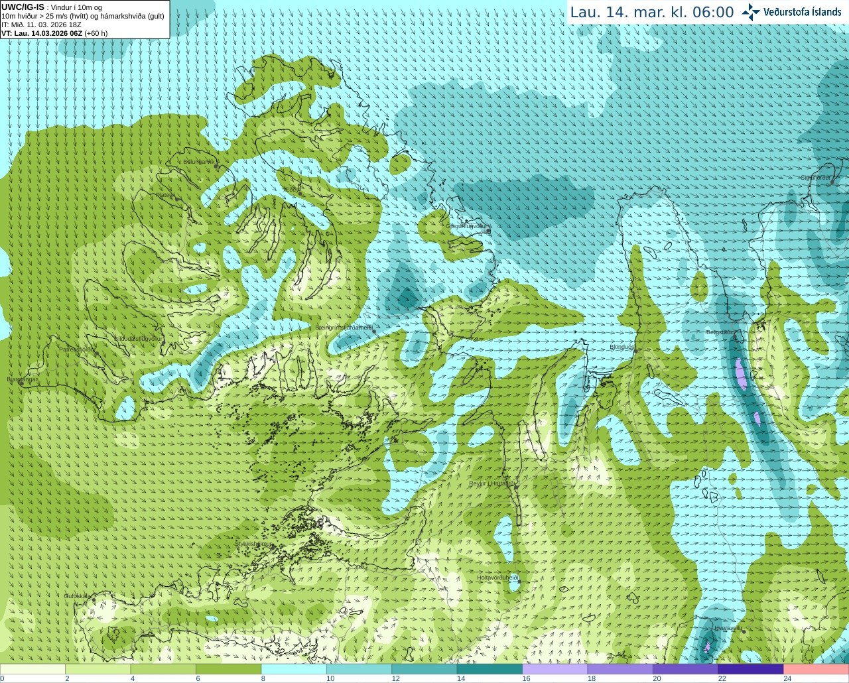Select the pink above-24 m/s legend swatch
The image size is (849, 683).
(816, 669)
